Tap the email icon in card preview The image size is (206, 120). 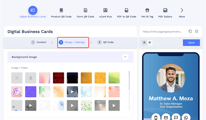[166, 117]
